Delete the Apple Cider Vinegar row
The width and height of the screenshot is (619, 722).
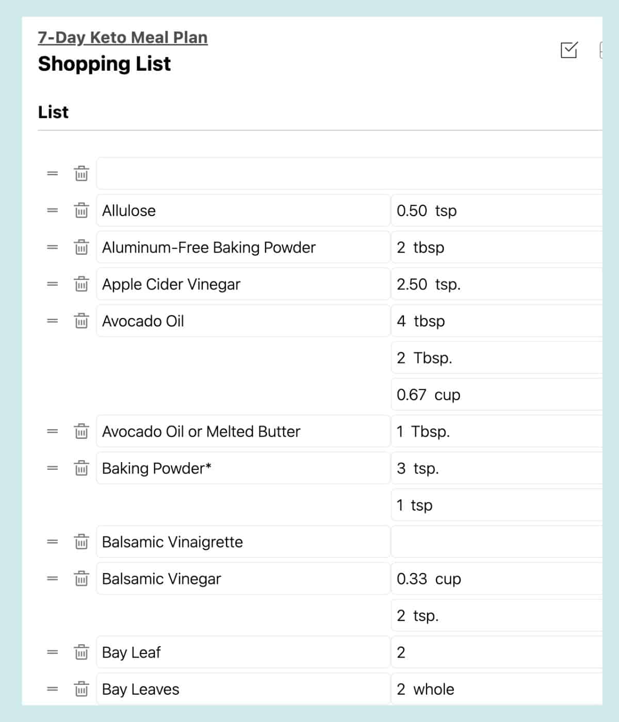point(82,284)
